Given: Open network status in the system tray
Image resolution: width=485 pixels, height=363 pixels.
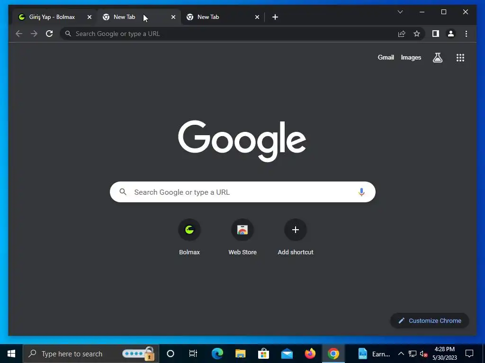Looking at the screenshot, I should point(413,354).
